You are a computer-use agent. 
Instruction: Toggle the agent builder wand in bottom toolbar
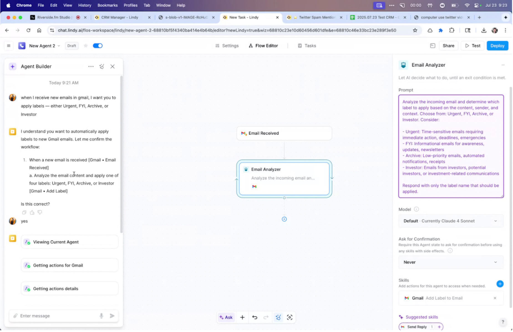click(278, 318)
